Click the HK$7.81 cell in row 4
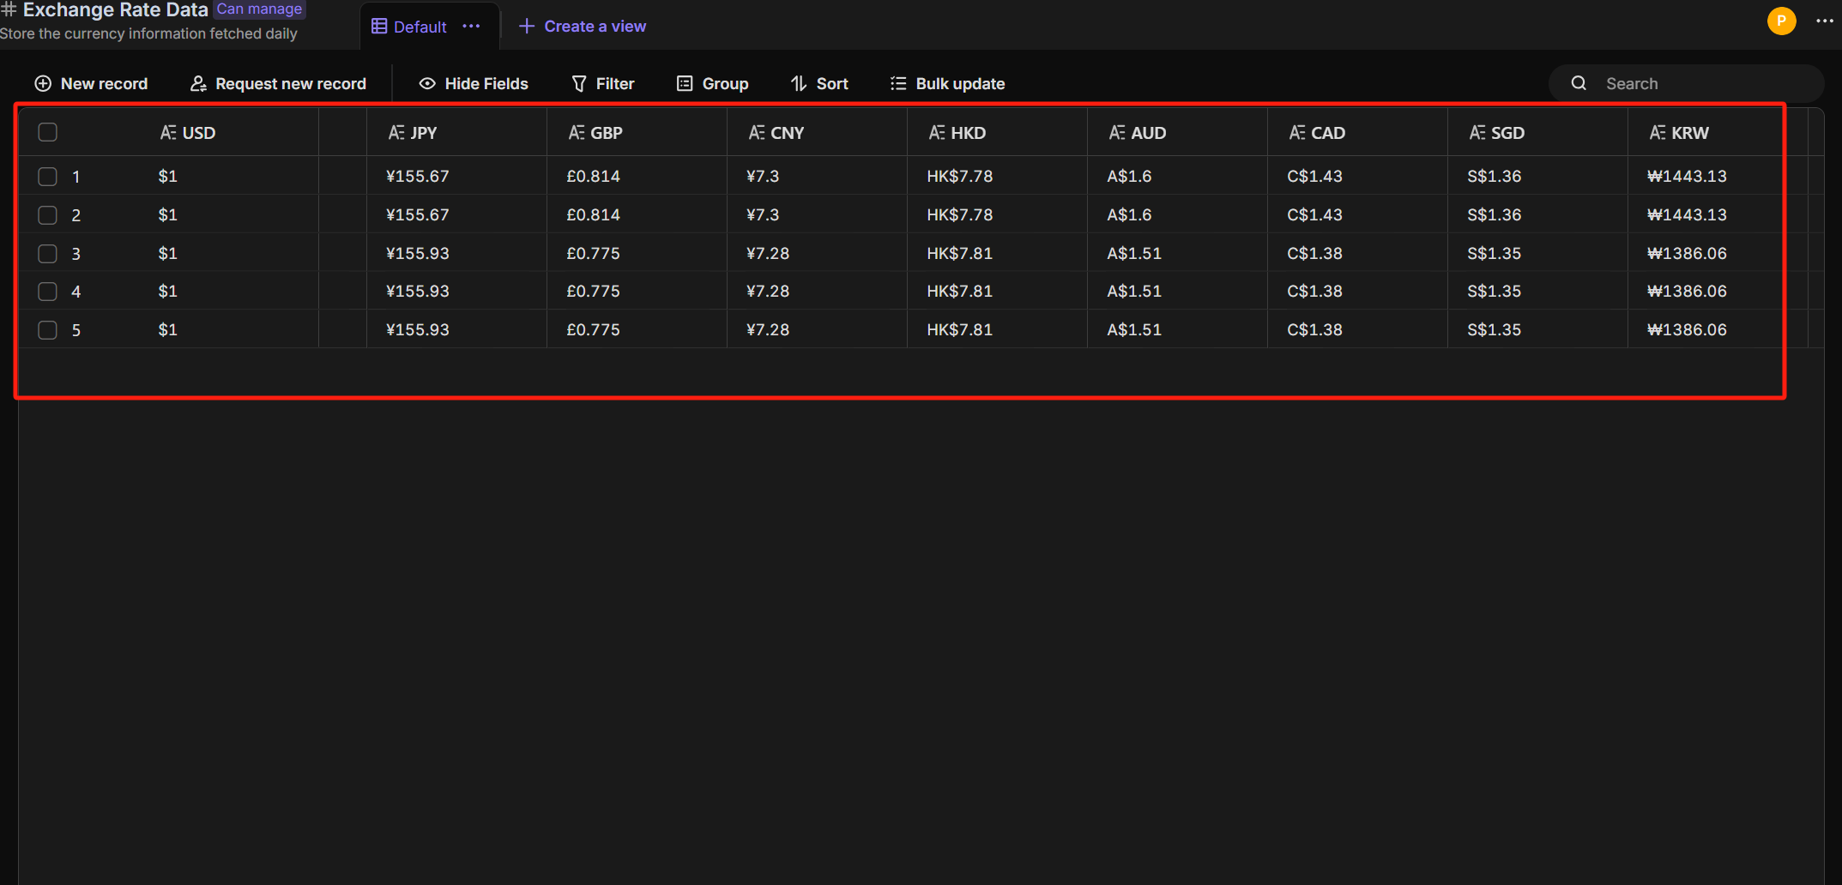This screenshot has height=885, width=1842. (x=997, y=291)
